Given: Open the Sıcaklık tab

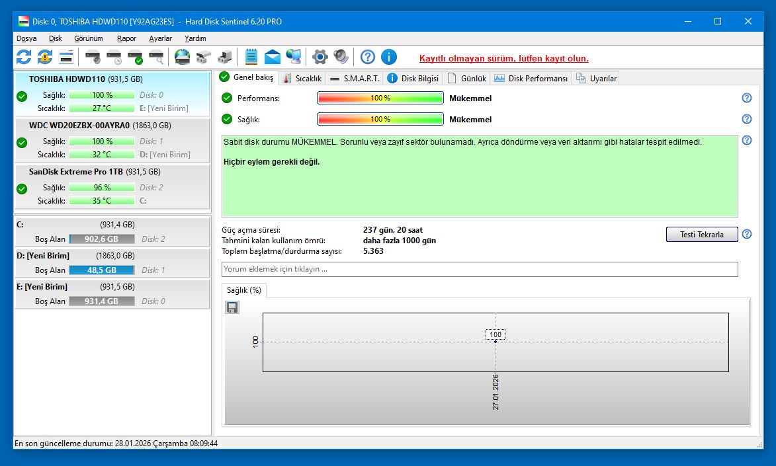Looking at the screenshot, I should [x=302, y=78].
